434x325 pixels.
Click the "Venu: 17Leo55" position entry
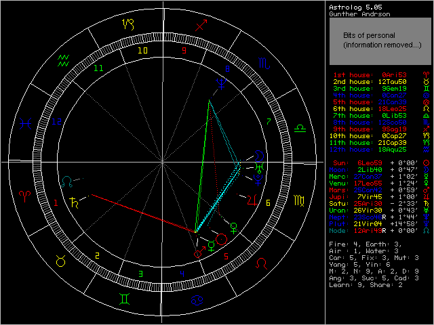380,183
